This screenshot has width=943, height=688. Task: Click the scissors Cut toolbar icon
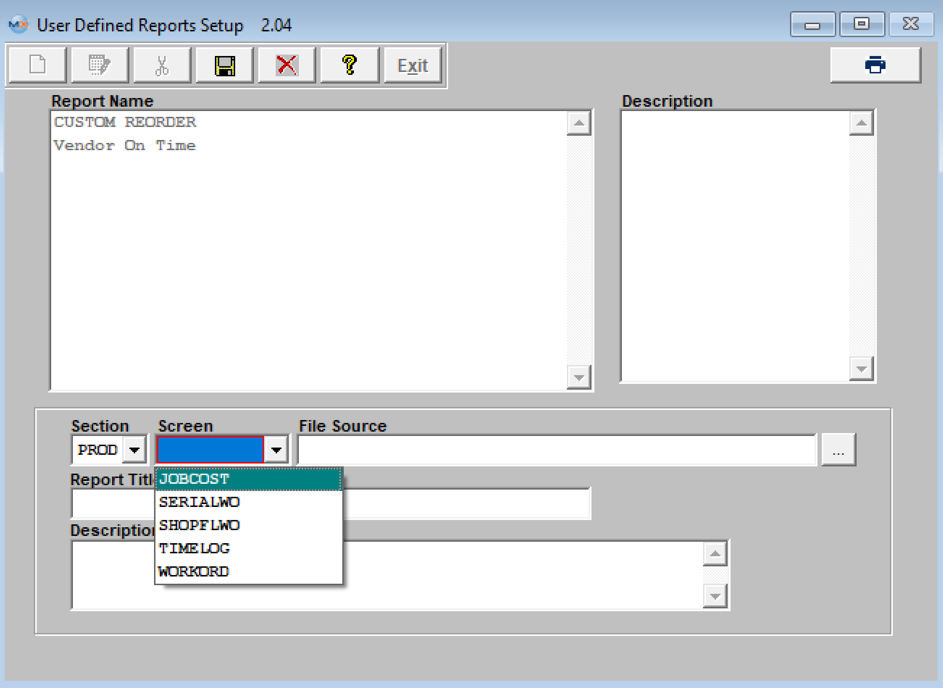click(162, 65)
